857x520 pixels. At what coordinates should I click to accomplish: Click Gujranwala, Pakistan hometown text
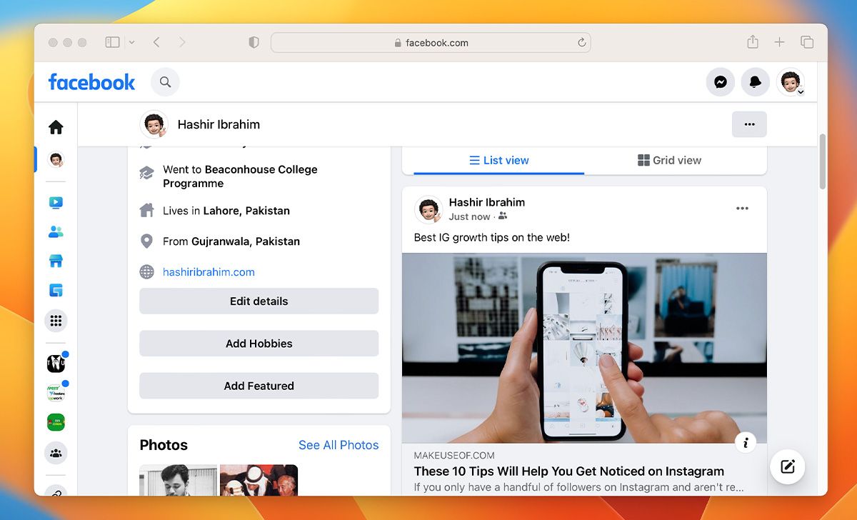tap(246, 241)
